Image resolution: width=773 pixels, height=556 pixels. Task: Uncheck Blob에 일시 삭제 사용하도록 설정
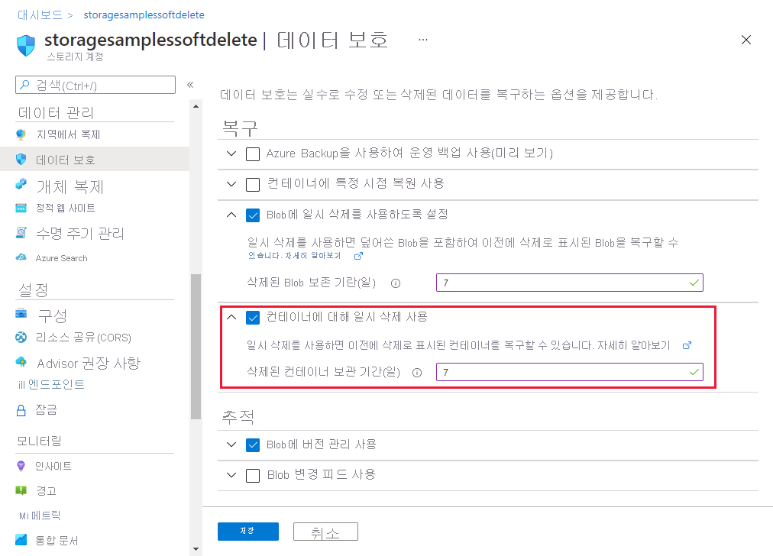(x=253, y=215)
